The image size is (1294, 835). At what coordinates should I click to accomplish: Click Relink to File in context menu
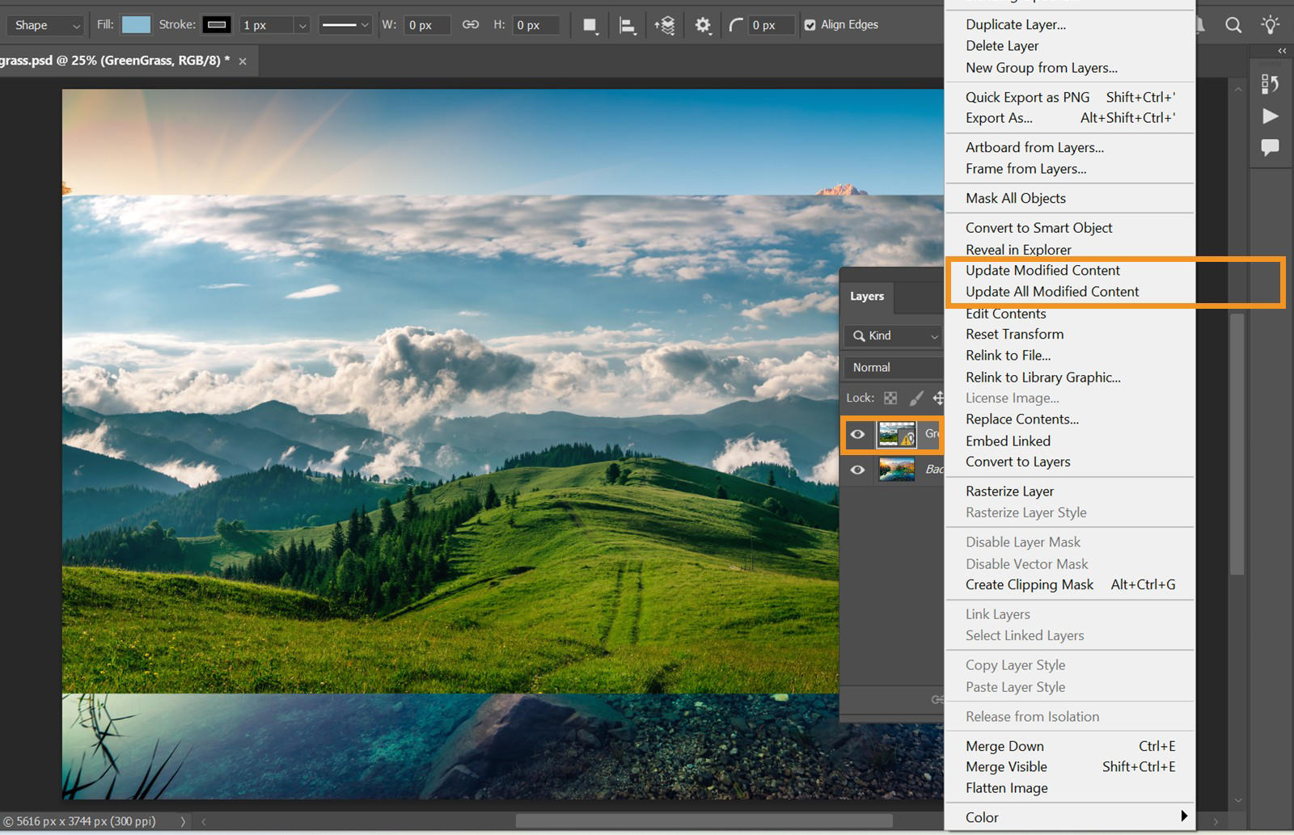click(x=1008, y=355)
